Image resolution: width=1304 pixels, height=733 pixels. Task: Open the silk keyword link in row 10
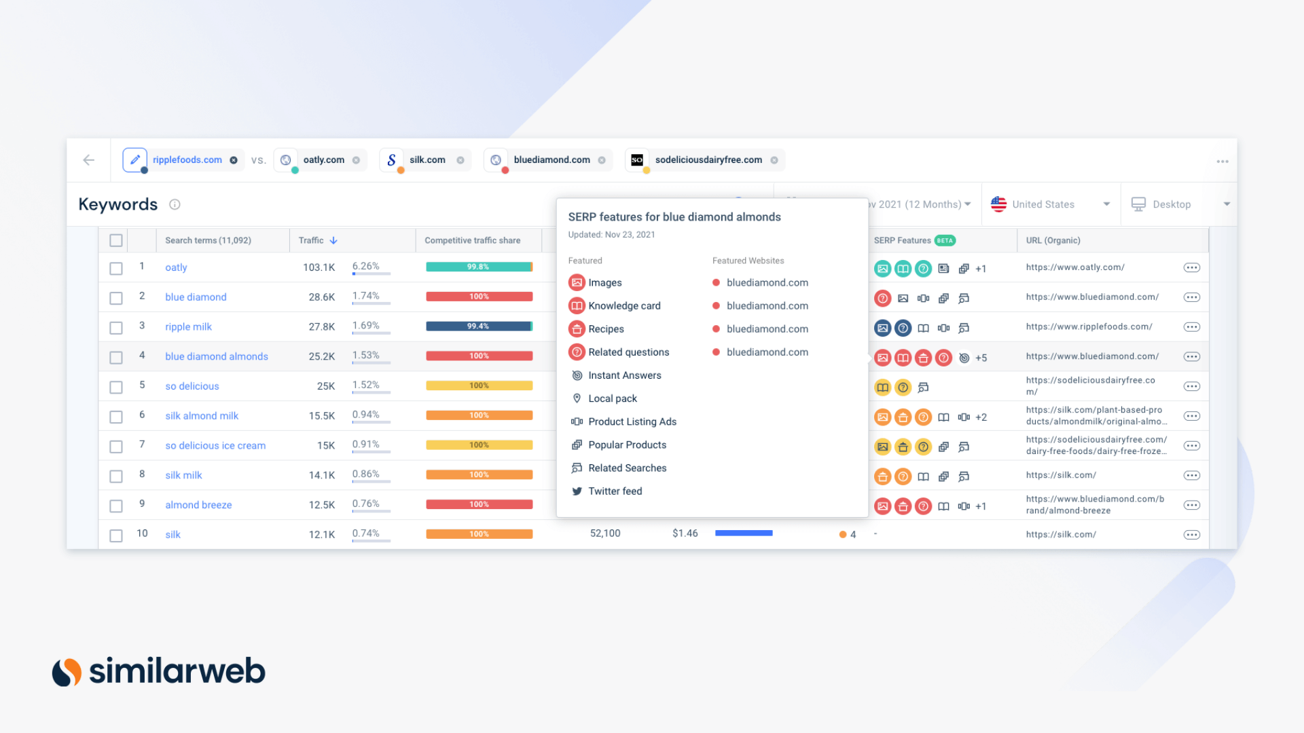point(173,535)
